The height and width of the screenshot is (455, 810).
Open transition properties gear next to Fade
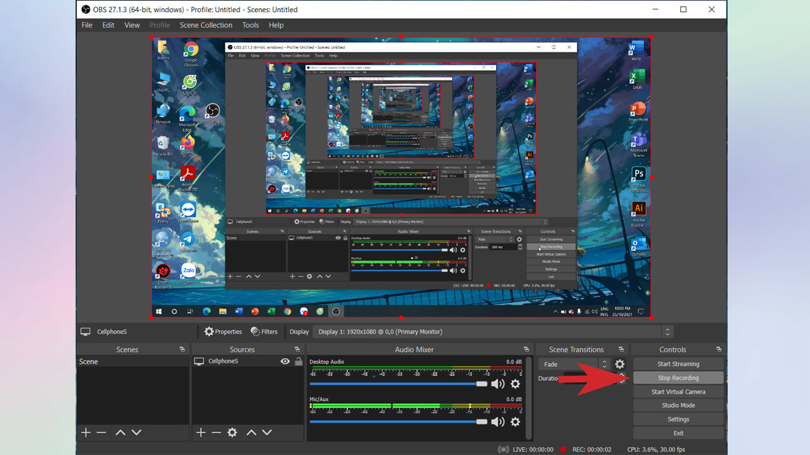tap(620, 364)
